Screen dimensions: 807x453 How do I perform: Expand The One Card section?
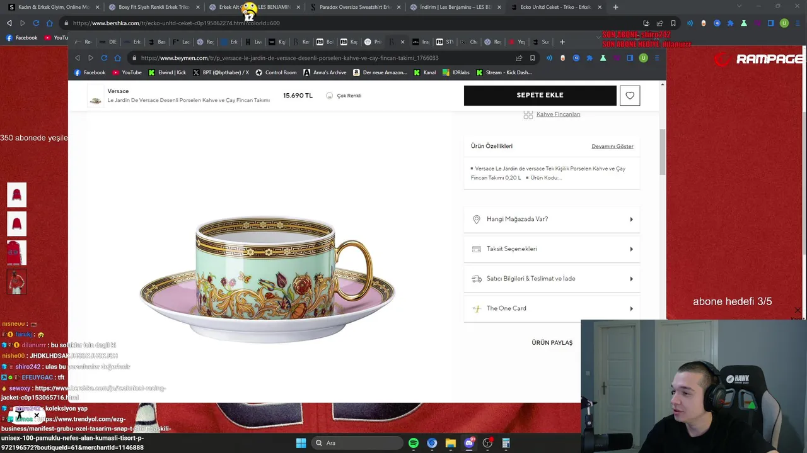552,308
